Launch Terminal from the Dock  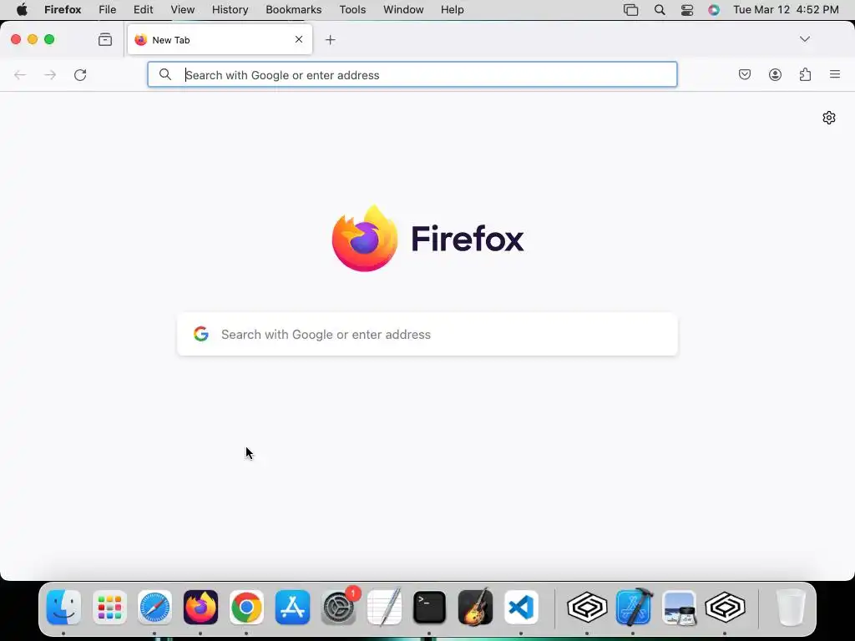pos(430,608)
